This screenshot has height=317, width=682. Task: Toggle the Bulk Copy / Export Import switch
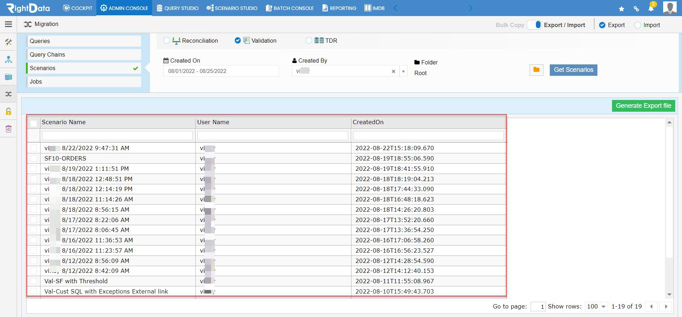tap(534, 25)
